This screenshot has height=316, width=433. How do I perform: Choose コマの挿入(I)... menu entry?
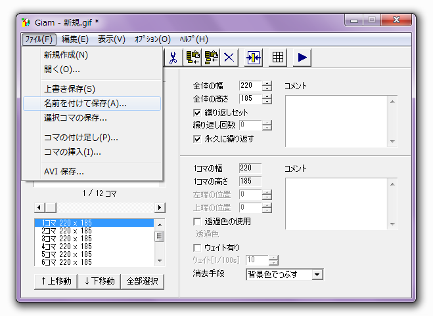pyautogui.click(x=92, y=152)
